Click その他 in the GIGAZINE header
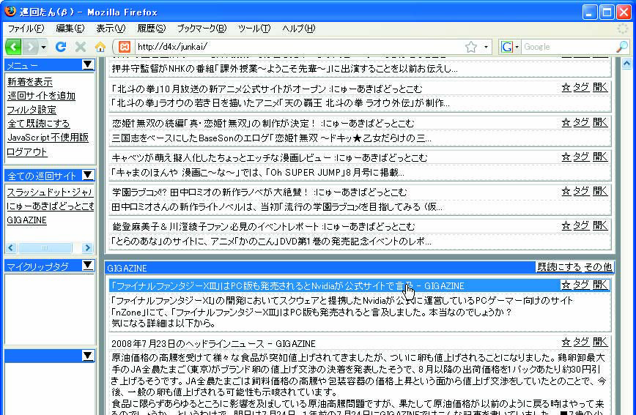This screenshot has width=636, height=415. (598, 267)
